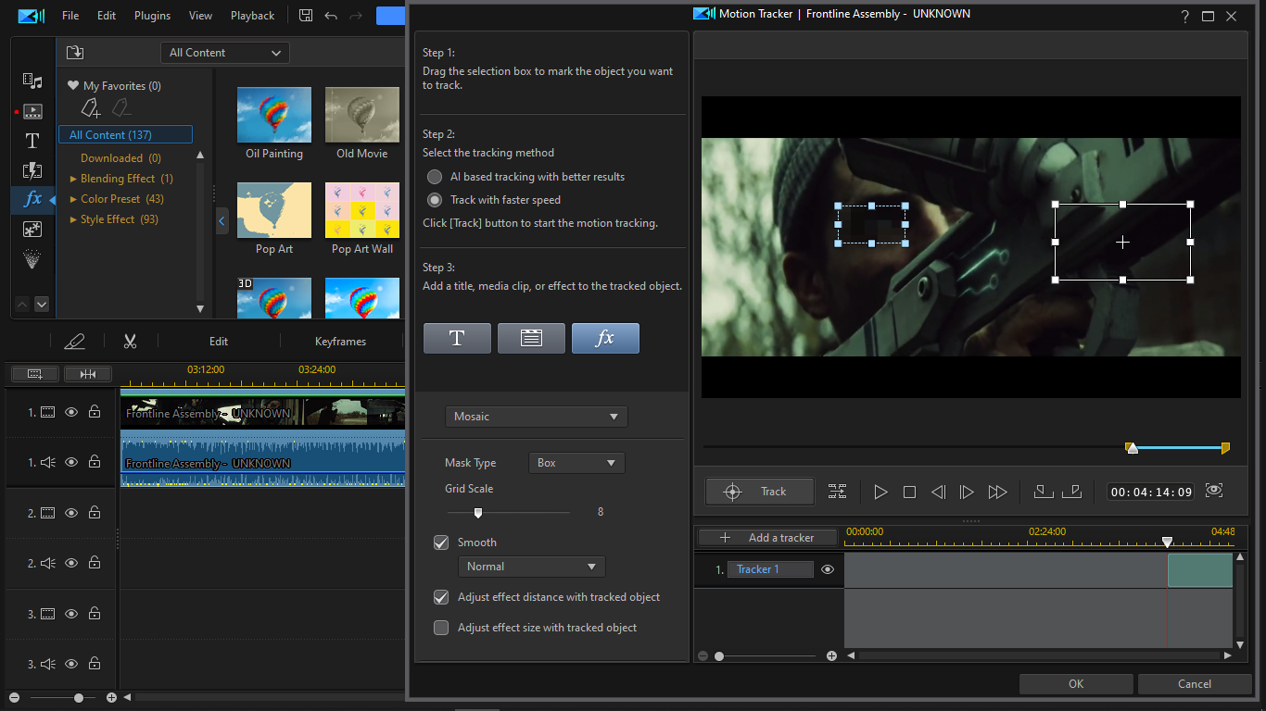This screenshot has height=711, width=1266.
Task: Stop playback in the Motion Tracker
Action: click(909, 493)
